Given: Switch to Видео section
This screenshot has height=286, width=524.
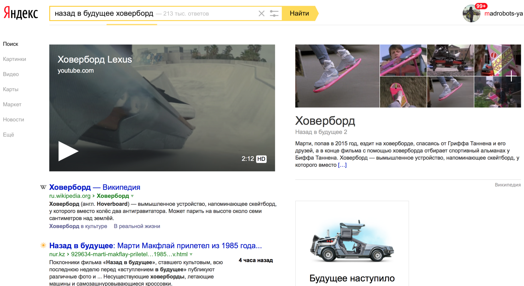Looking at the screenshot, I should (x=11, y=74).
